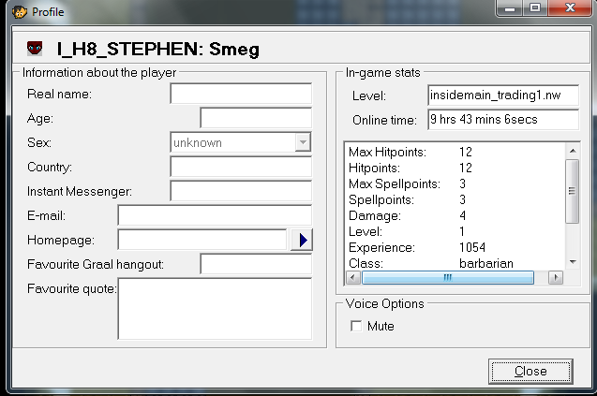This screenshot has width=597, height=396.
Task: Enable the Mute checkbox
Action: (356, 326)
